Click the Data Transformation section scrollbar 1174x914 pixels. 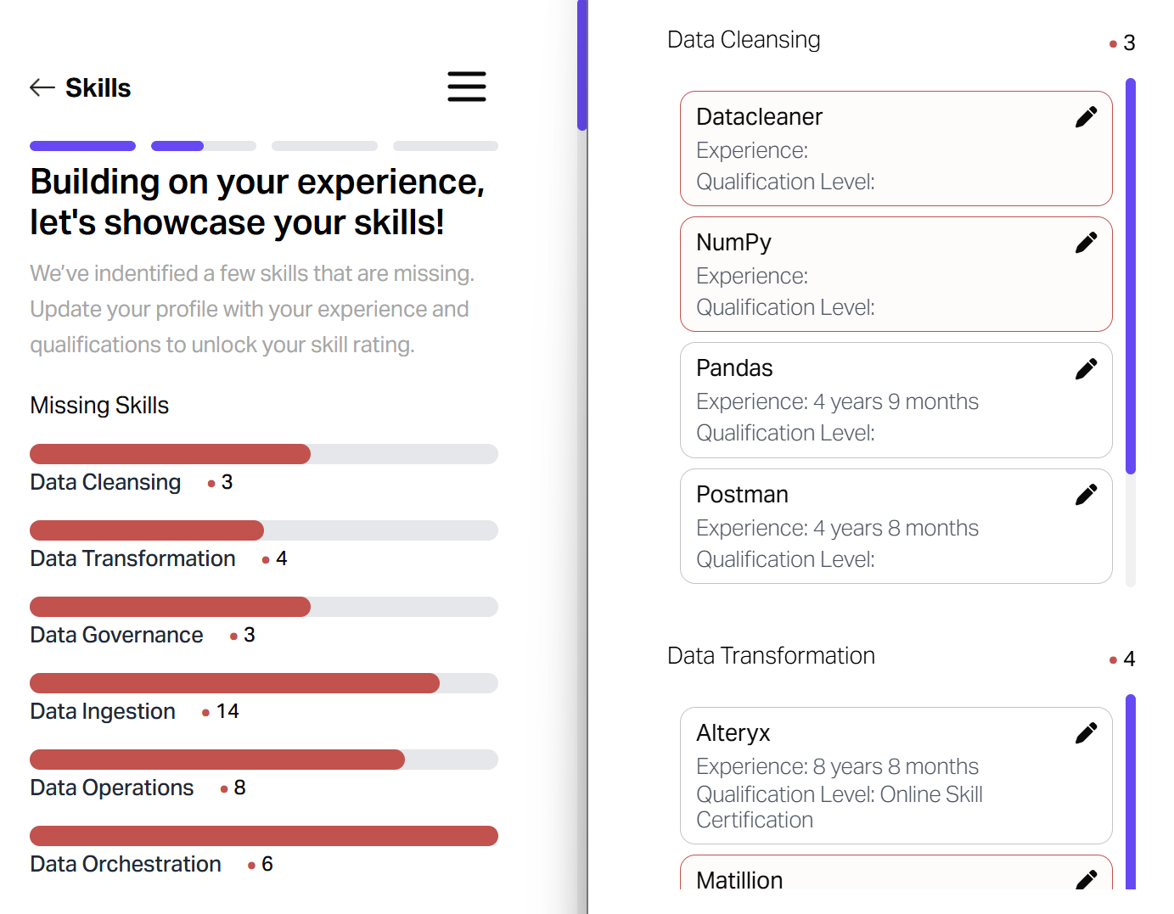1131,792
